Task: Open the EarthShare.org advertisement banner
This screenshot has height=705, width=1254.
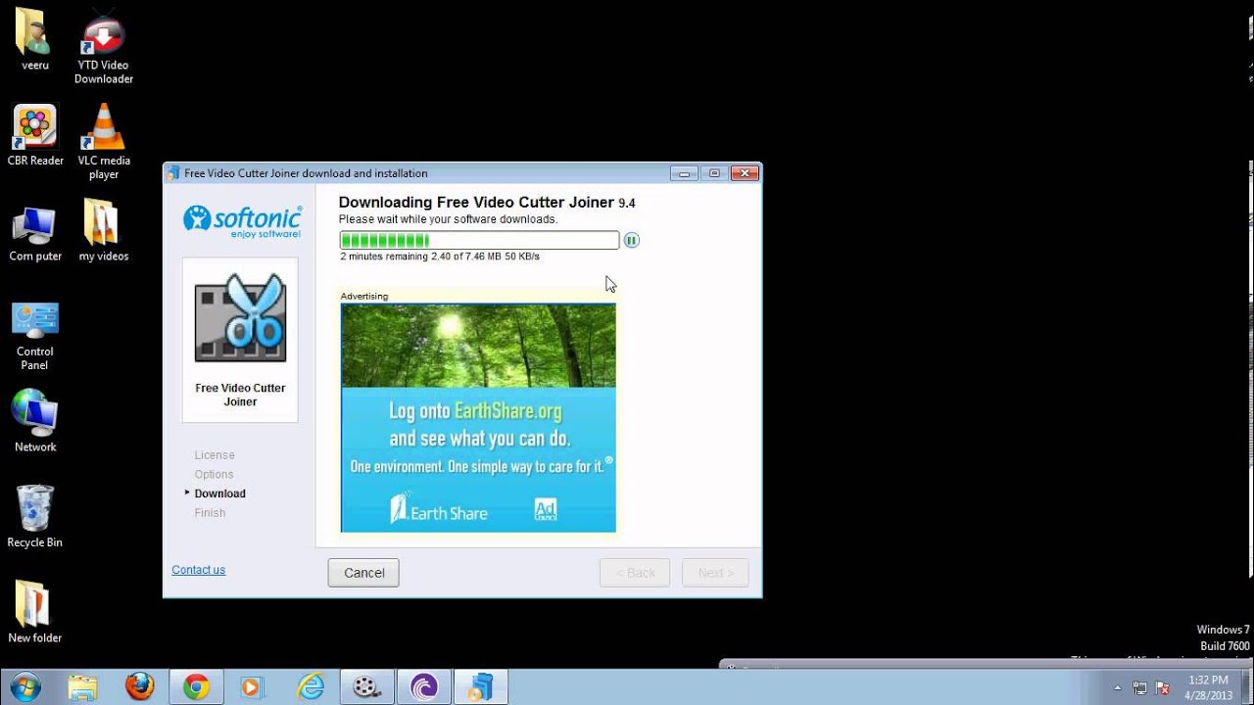Action: pos(478,418)
